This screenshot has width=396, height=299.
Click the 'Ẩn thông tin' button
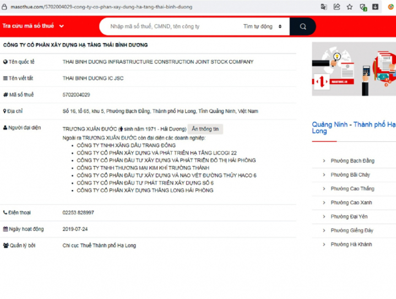205,129
